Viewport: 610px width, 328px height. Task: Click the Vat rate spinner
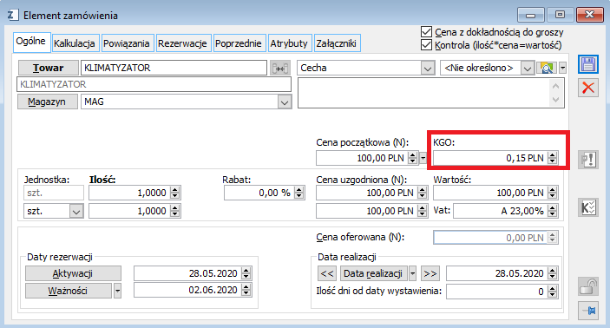pyautogui.click(x=552, y=211)
